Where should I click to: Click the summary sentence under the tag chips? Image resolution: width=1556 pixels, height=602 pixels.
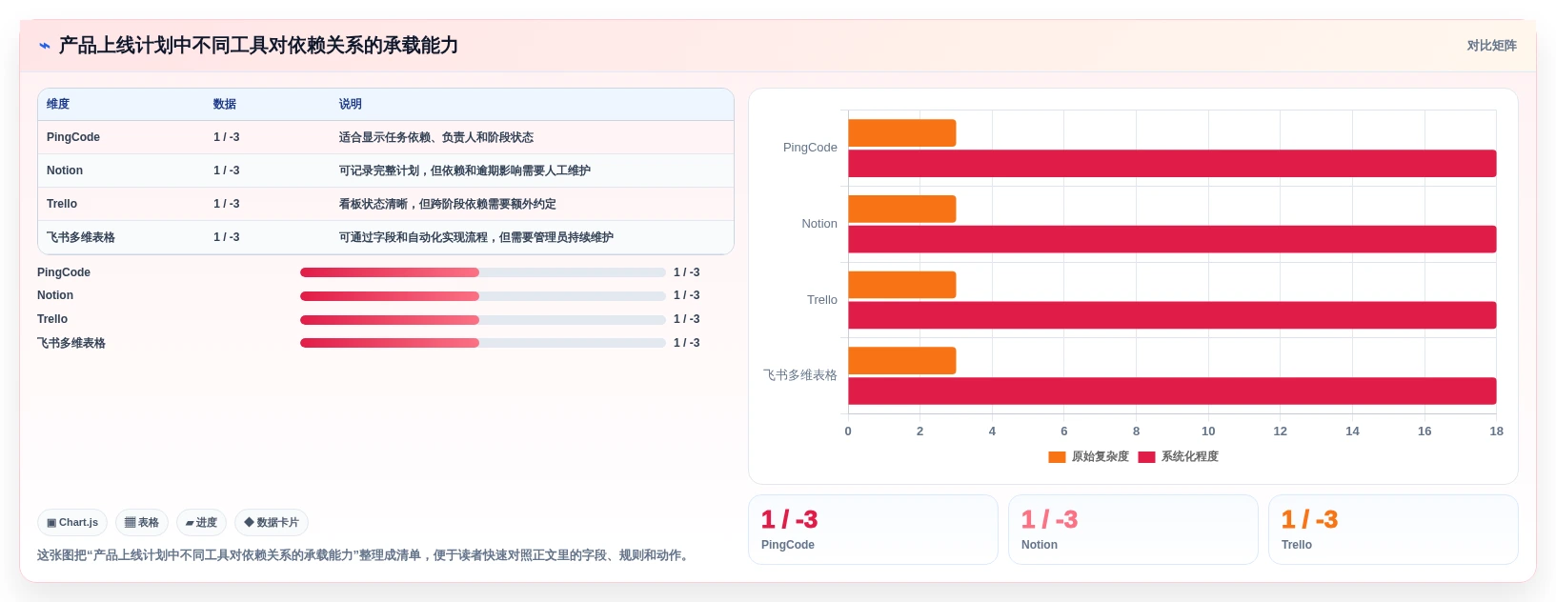365,555
